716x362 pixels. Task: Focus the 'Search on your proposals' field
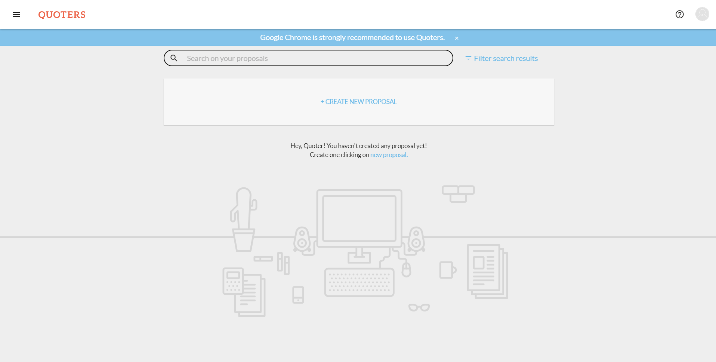[x=314, y=58]
